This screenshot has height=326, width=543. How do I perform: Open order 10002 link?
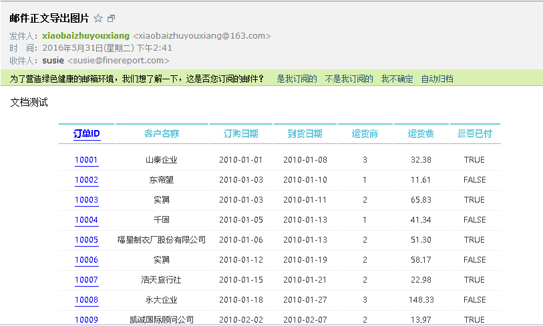(x=87, y=180)
